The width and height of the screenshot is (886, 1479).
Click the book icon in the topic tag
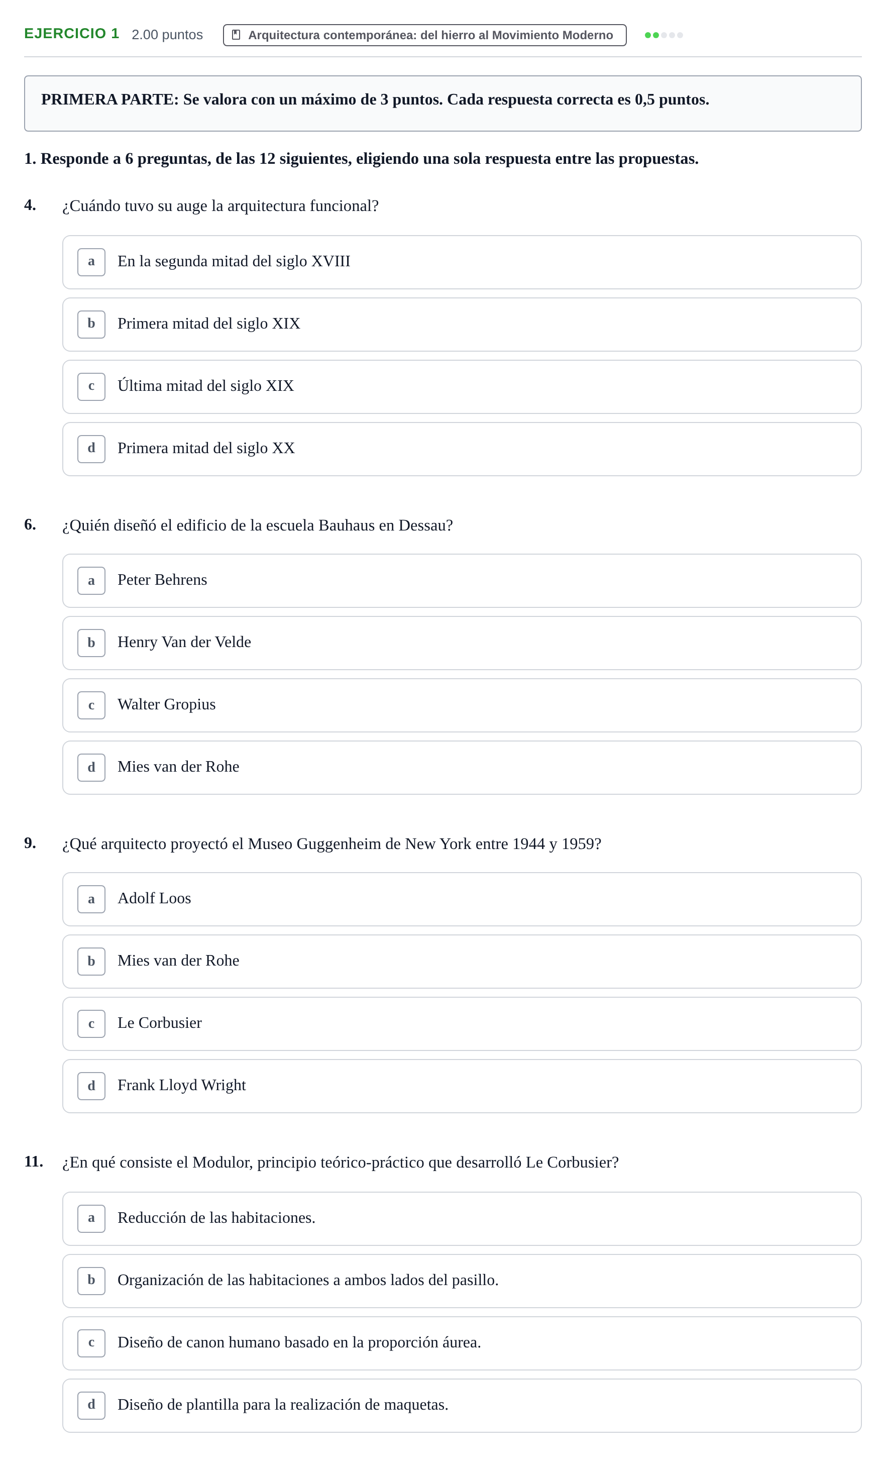[236, 35]
